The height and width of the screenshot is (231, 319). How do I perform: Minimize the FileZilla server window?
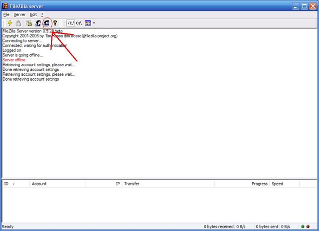(296, 6)
